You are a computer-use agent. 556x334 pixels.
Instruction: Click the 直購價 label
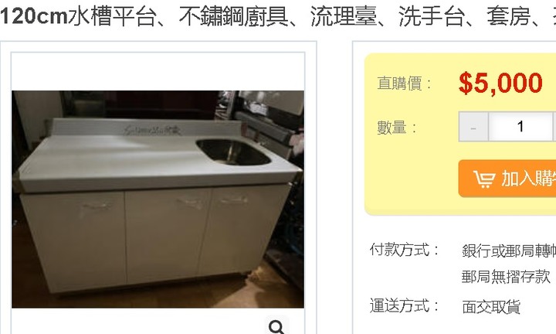coord(405,83)
